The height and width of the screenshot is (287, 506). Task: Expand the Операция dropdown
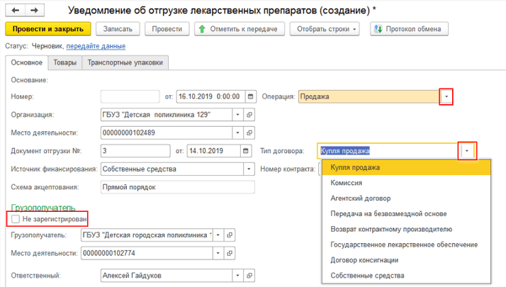click(x=446, y=96)
